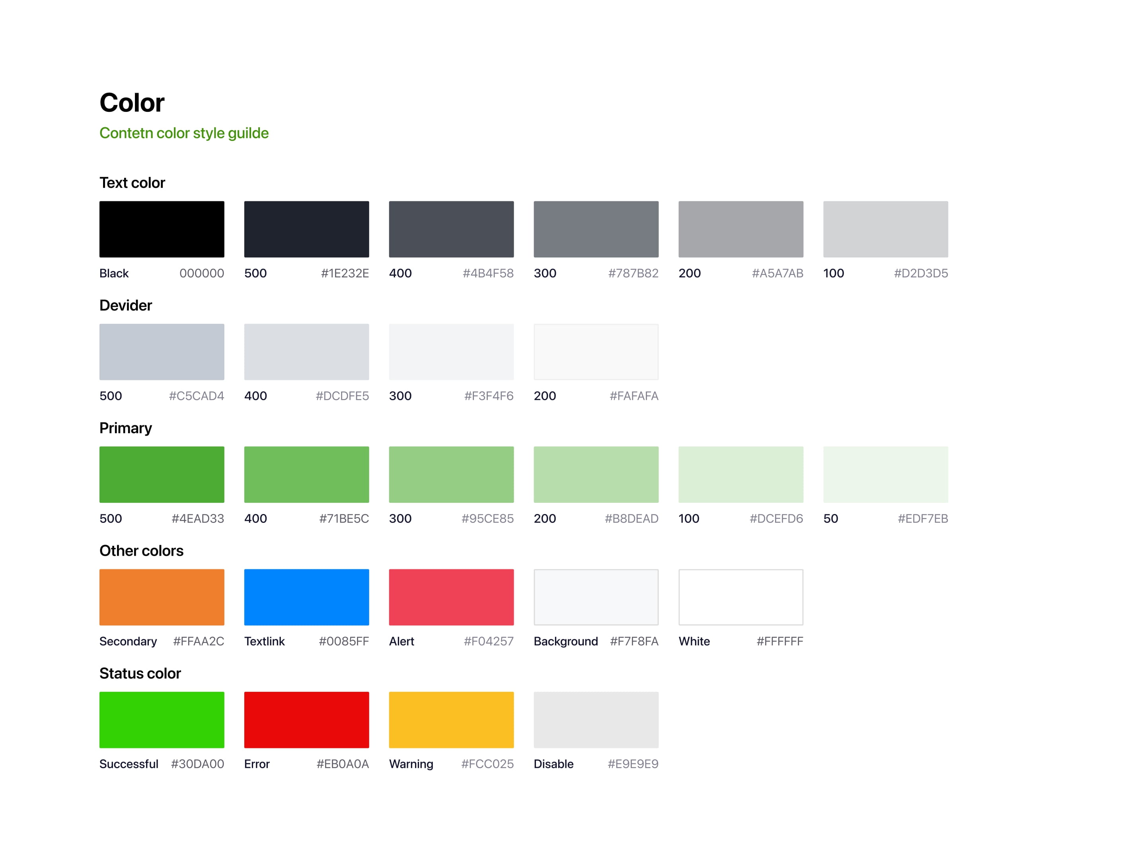Choose the divider 400 #DCDFE5 swatch
Image resolution: width=1132 pixels, height=849 pixels.
click(306, 352)
